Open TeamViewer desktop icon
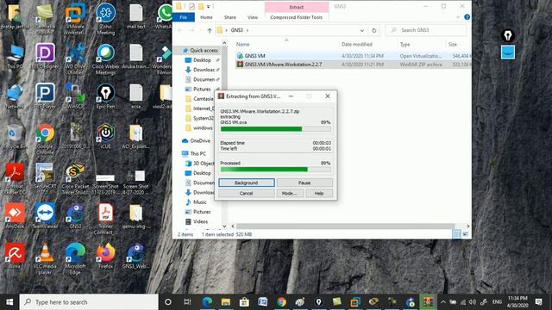Image resolution: width=552 pixels, height=310 pixels. [45, 216]
